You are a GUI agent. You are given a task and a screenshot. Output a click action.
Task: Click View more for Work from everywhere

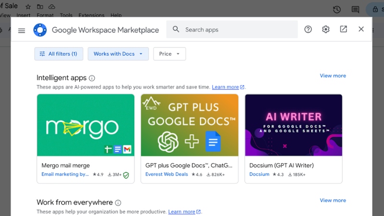tap(333, 200)
